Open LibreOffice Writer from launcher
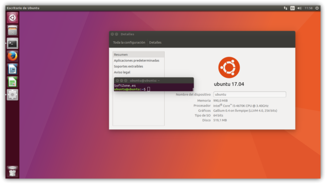This screenshot has height=184, width=326. pyautogui.click(x=12, y=69)
